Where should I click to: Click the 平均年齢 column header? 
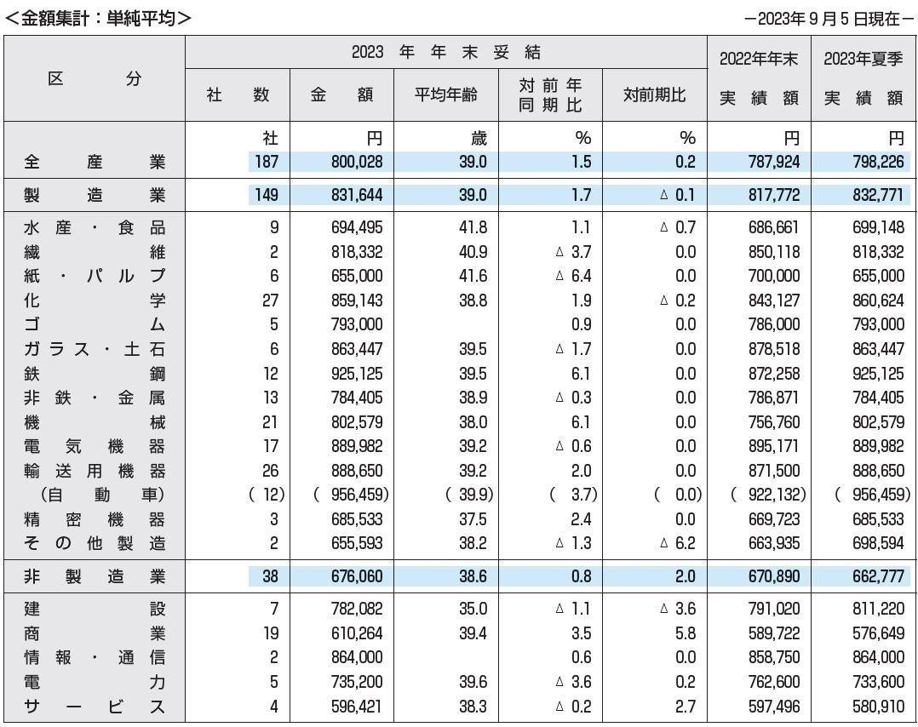445,94
